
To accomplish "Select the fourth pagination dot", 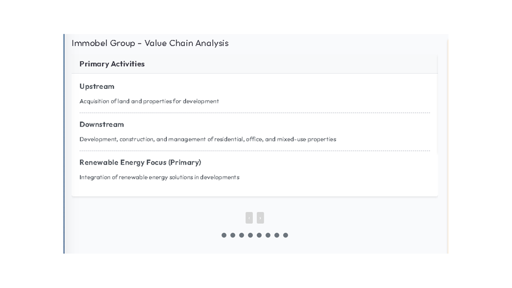I will pos(250,235).
